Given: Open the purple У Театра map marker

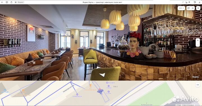Looking at the screenshot, I should pos(109,86).
